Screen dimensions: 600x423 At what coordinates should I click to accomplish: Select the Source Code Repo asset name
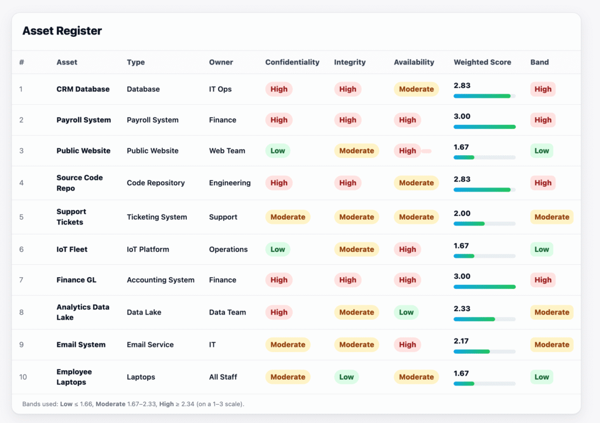tap(80, 183)
